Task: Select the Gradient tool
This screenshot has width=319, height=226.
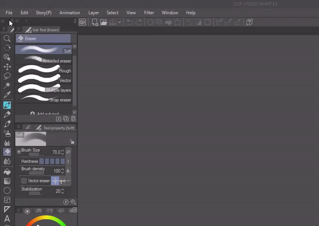Action: tap(7, 181)
